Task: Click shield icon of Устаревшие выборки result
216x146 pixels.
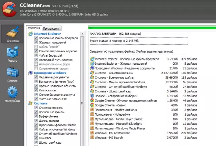Action: pos(92,96)
